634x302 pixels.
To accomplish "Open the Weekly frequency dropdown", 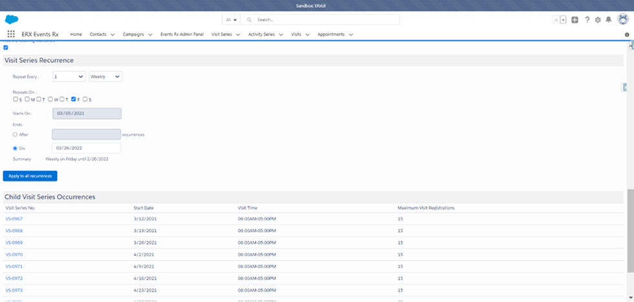I will (x=105, y=76).
